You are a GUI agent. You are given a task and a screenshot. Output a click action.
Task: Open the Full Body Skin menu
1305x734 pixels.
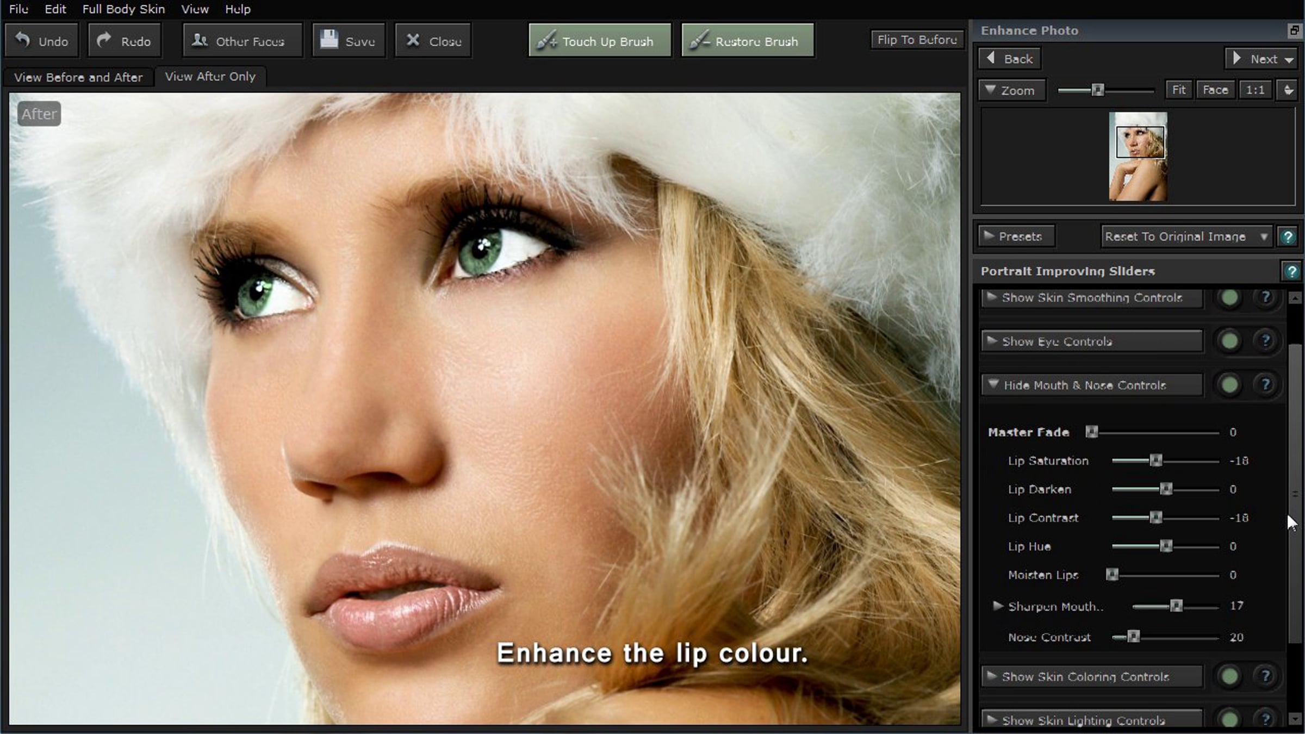tap(123, 9)
